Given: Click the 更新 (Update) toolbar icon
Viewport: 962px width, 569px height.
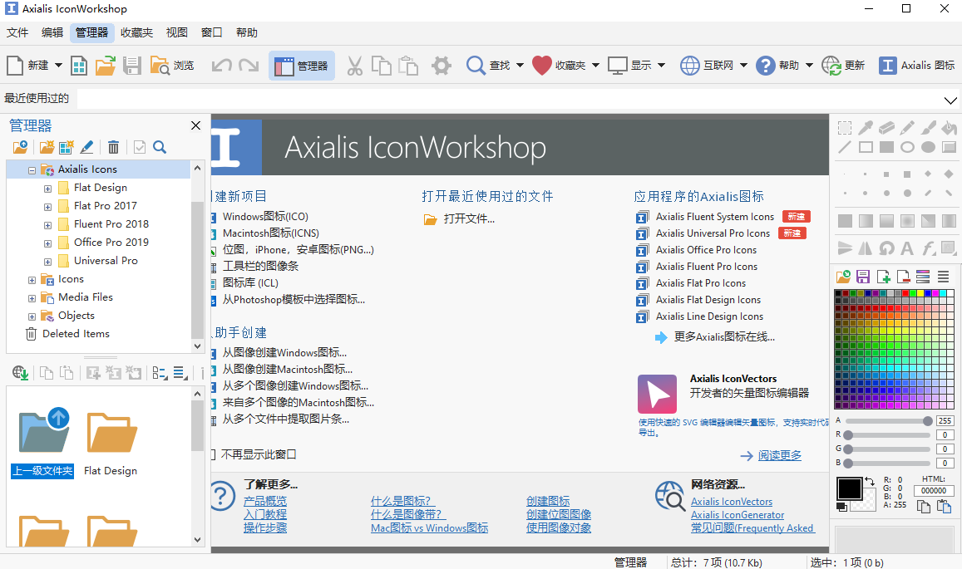Looking at the screenshot, I should click(843, 65).
